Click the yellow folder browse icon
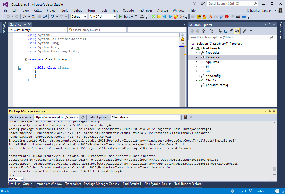The image size is (285, 194). pos(159,17)
